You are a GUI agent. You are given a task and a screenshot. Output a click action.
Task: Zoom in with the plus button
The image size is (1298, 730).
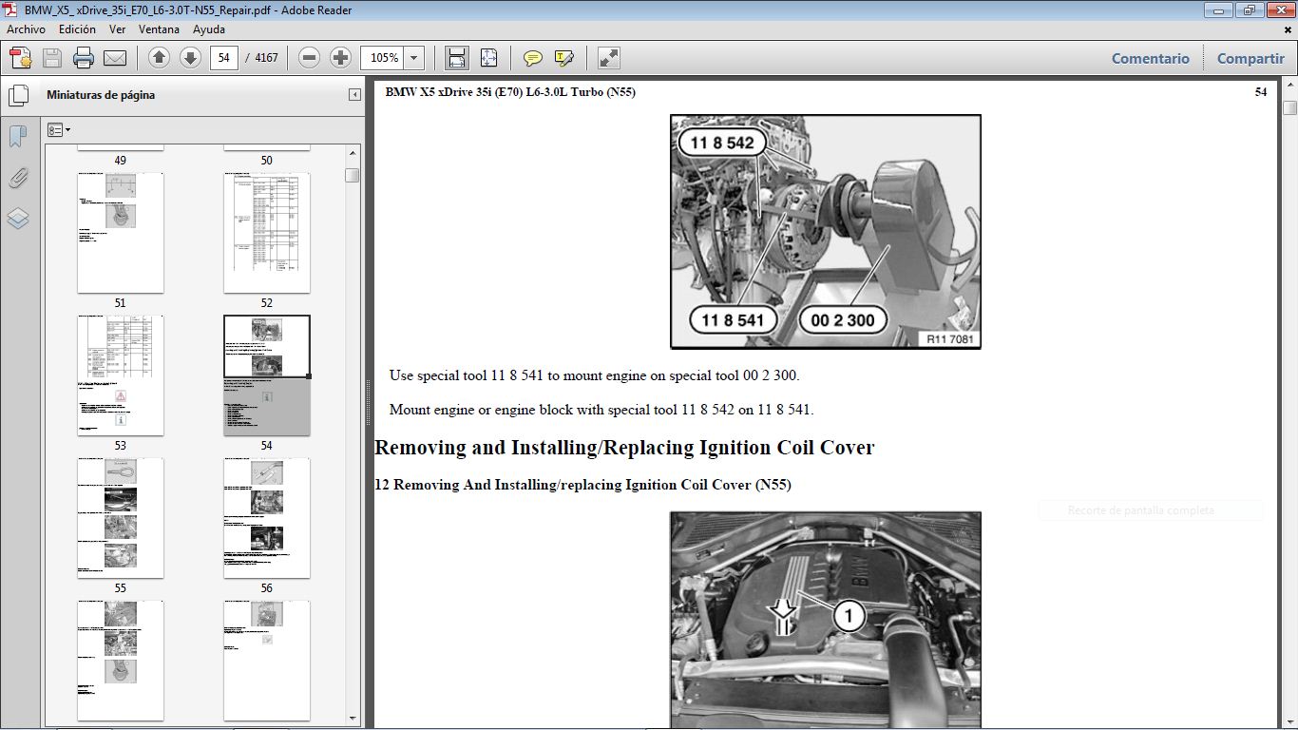(x=340, y=58)
